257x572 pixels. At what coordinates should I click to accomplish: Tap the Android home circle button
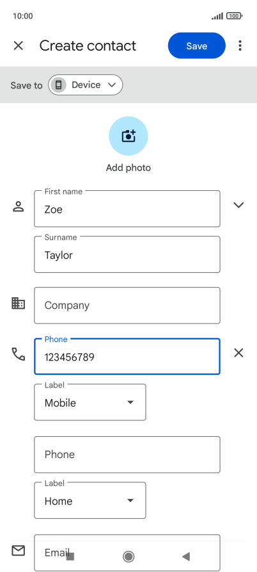tap(128, 557)
